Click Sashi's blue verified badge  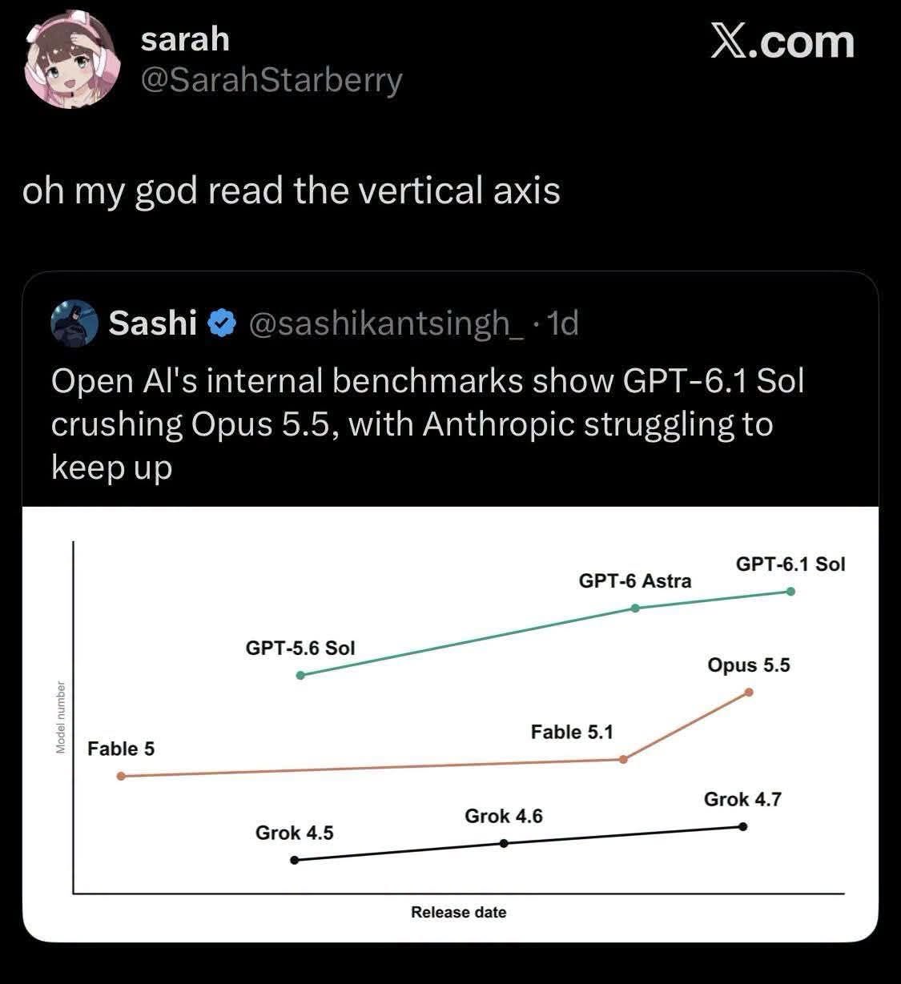pos(222,323)
